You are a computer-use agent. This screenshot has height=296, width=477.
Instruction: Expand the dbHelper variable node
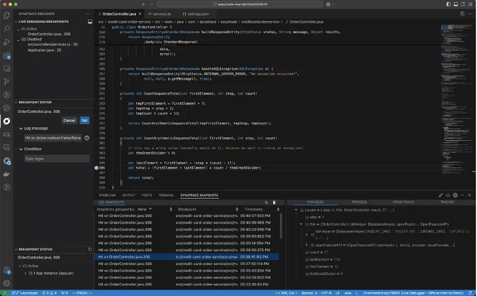coord(306,235)
